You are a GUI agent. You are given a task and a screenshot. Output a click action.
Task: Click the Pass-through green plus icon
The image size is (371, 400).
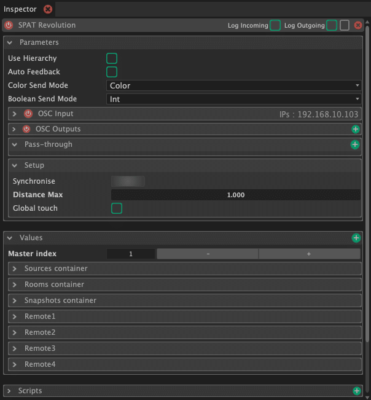click(x=354, y=144)
